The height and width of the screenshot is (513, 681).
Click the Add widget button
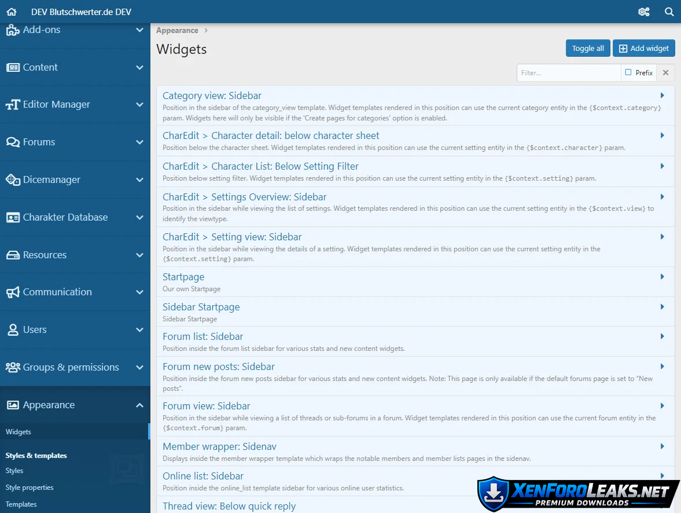(x=643, y=49)
